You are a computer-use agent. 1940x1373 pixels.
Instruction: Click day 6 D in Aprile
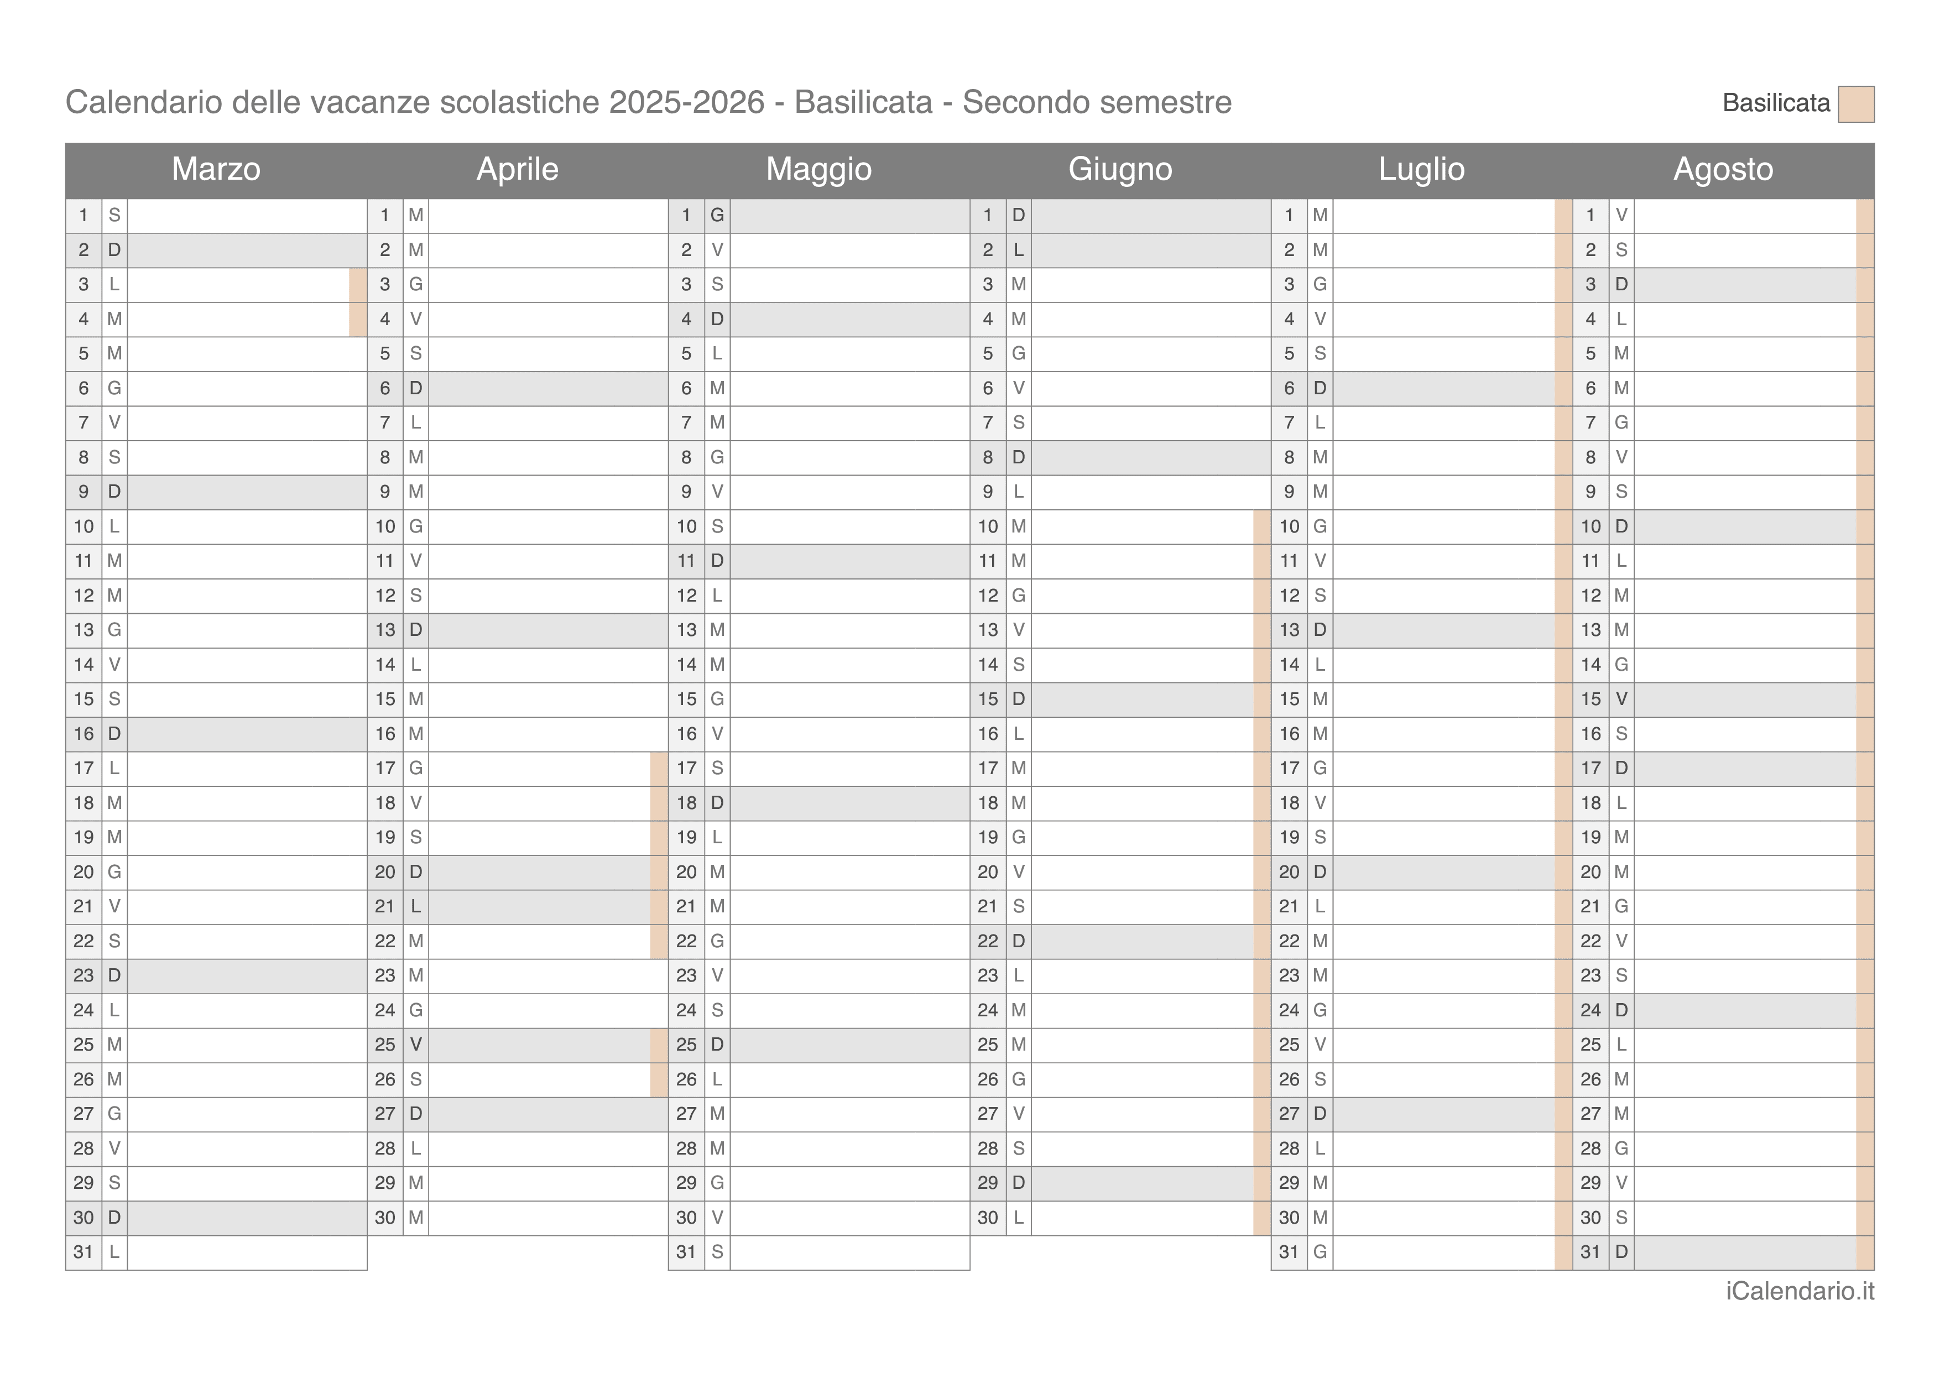pos(517,389)
